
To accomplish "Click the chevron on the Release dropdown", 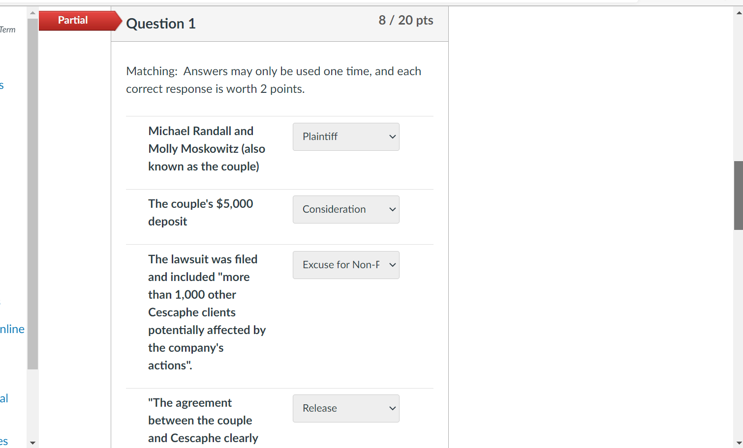I will tap(392, 408).
